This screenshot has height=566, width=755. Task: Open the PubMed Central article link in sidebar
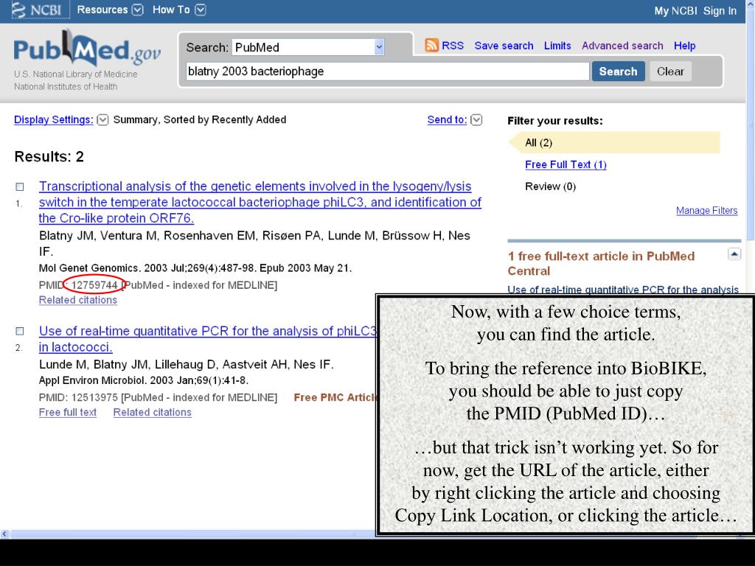click(x=623, y=289)
